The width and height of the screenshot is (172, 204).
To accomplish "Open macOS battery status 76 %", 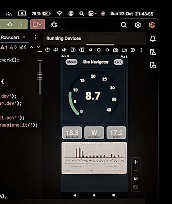I will click(x=41, y=14).
